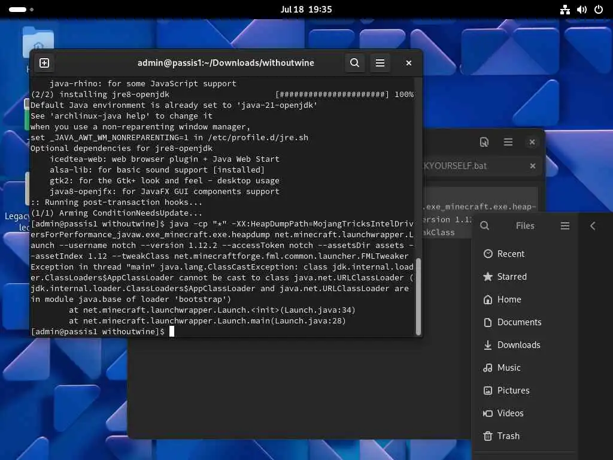Open Starred in Files sidebar
The height and width of the screenshot is (460, 613).
point(526,277)
